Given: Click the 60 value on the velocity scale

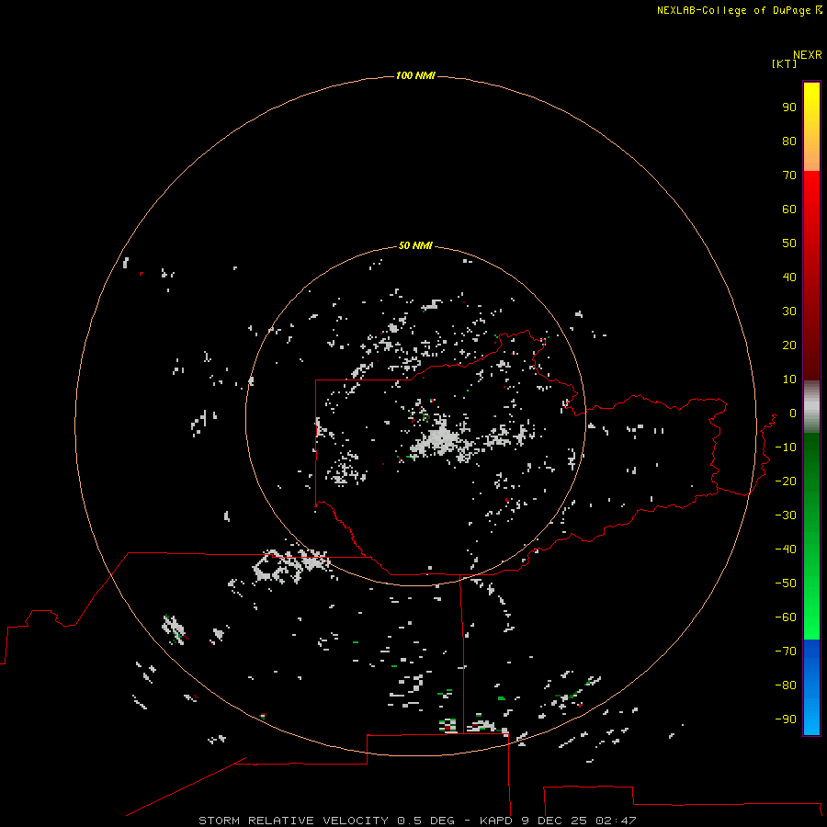Looking at the screenshot, I should click(789, 209).
